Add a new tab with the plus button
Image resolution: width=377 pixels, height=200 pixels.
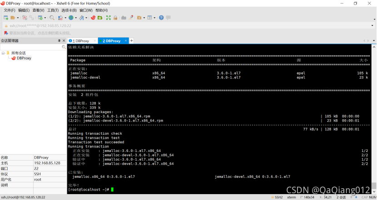point(132,41)
